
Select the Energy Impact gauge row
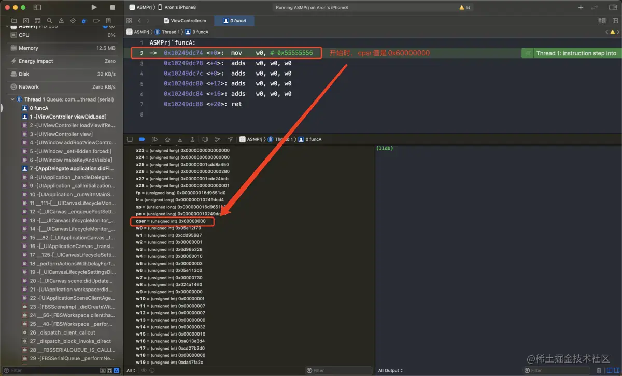[62, 61]
